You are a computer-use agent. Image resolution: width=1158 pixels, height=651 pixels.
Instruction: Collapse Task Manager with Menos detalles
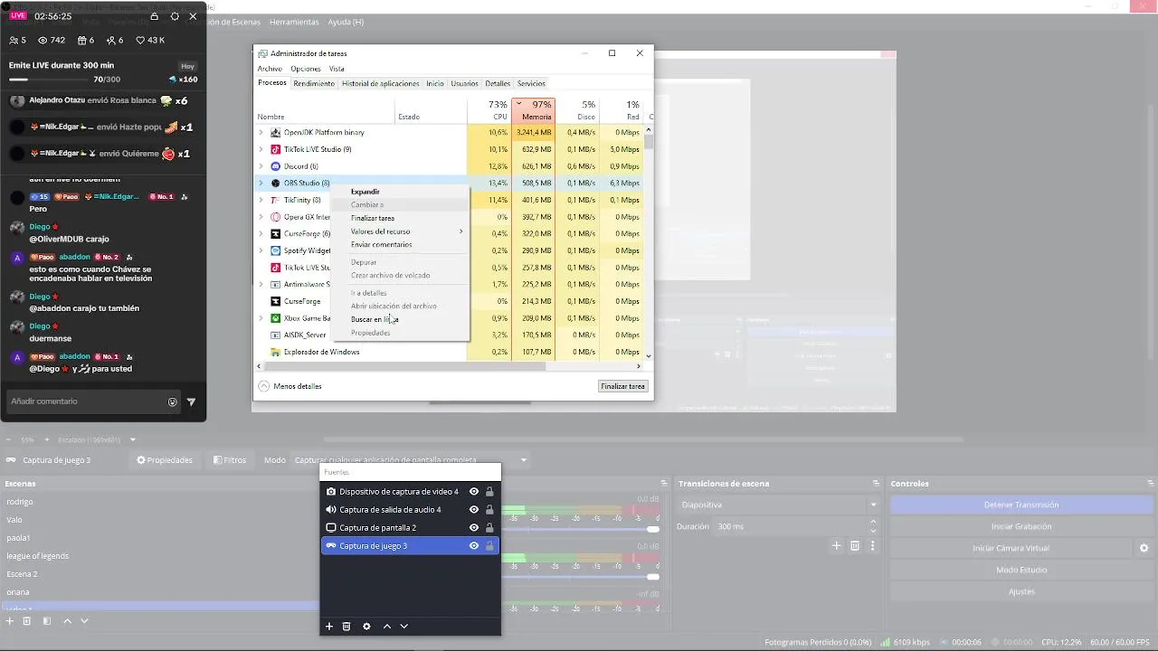click(x=289, y=386)
